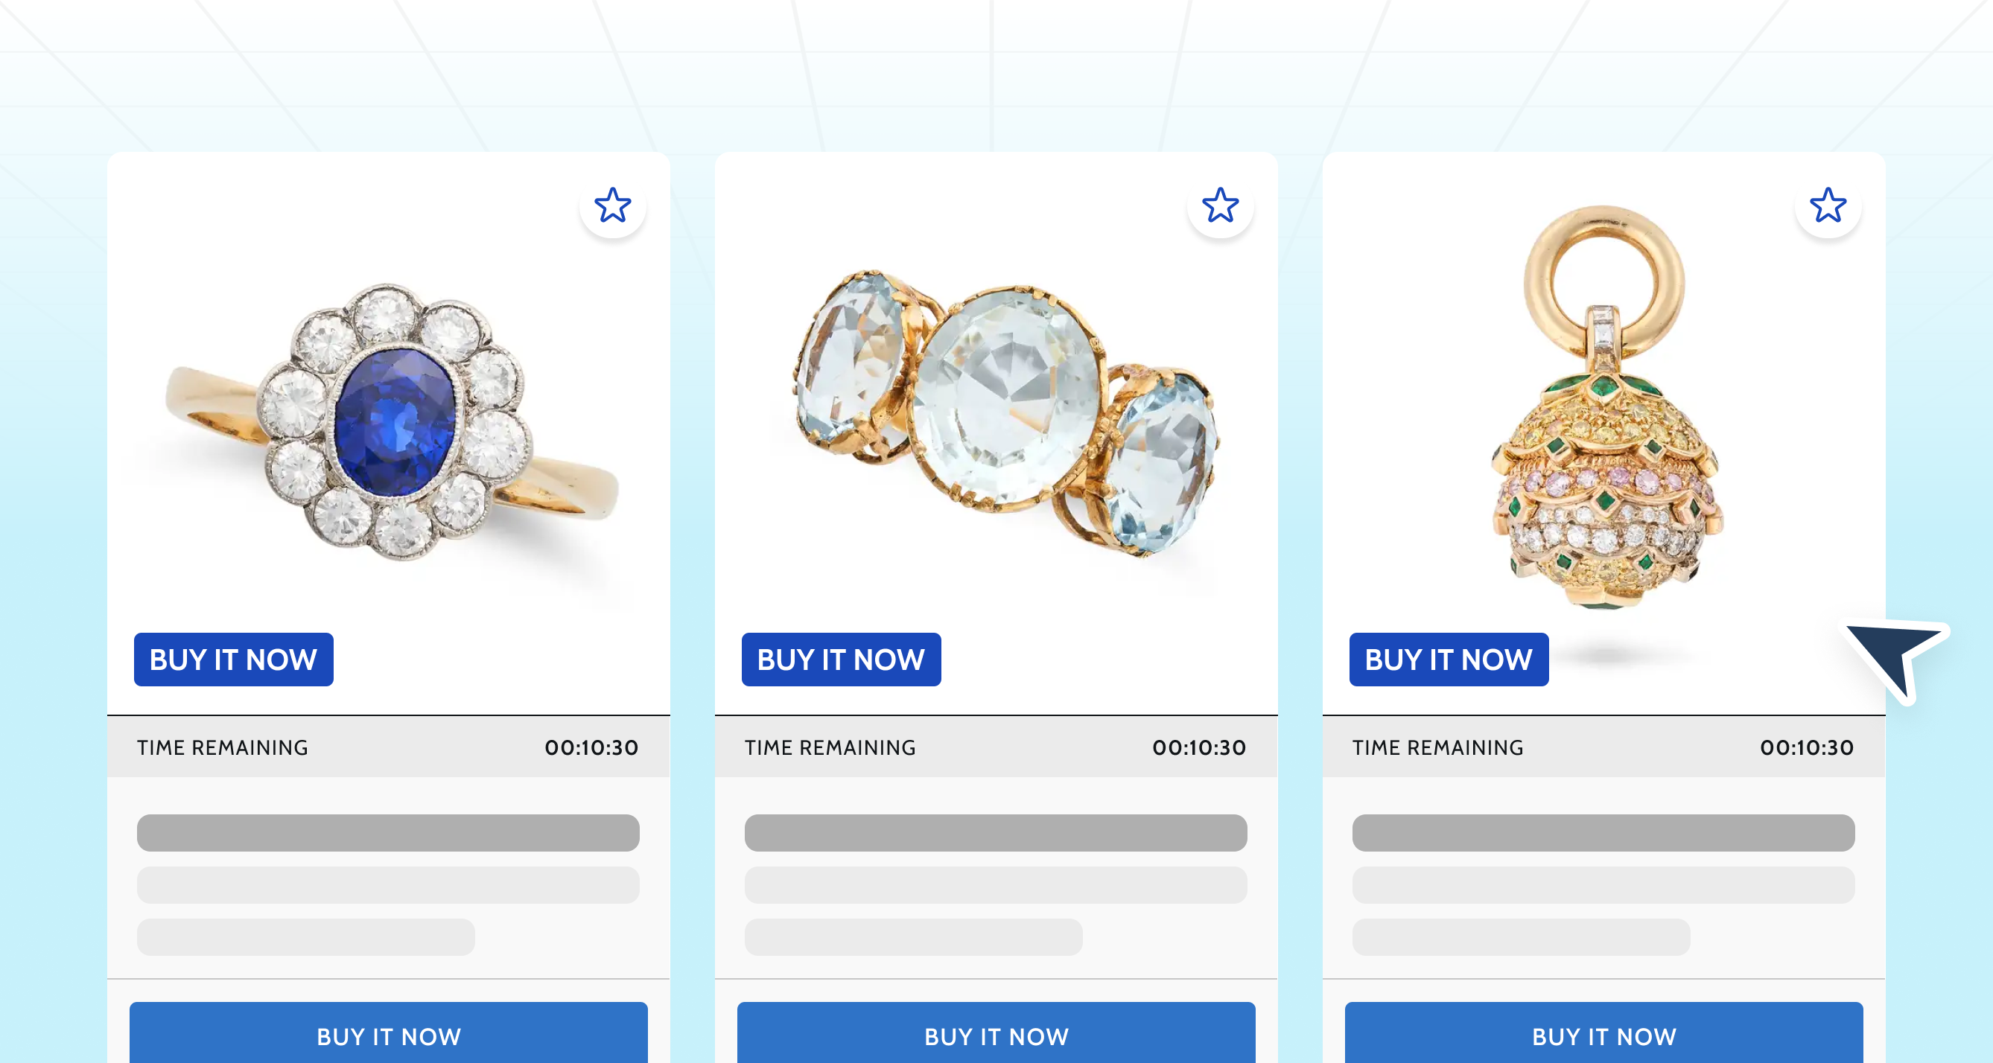Select the first card's Time Remaining bar
The width and height of the screenshot is (1993, 1063).
coord(388,747)
